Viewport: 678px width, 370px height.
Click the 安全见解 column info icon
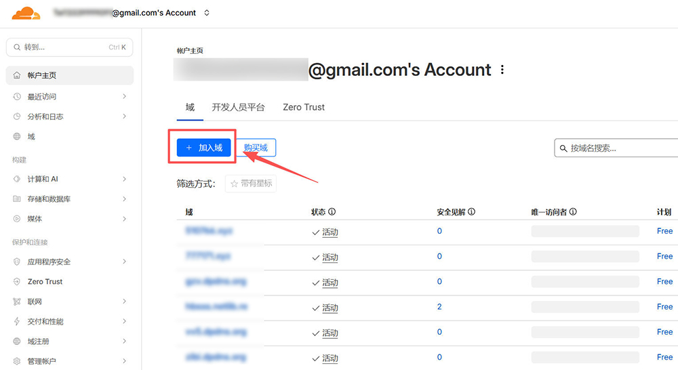click(x=471, y=212)
